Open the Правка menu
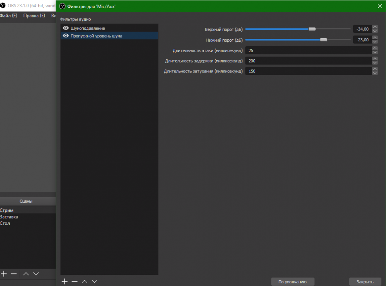Viewport: 386px width, 286px height. click(x=34, y=16)
